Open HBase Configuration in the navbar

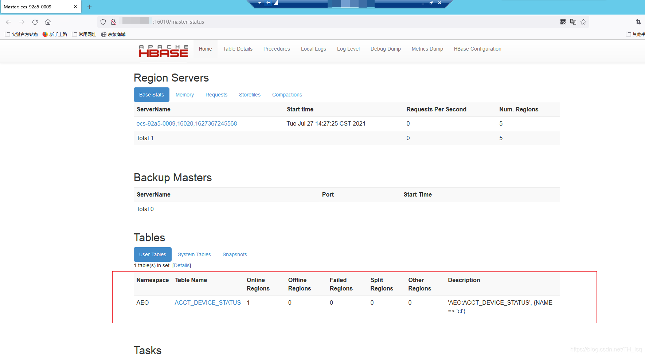click(478, 49)
